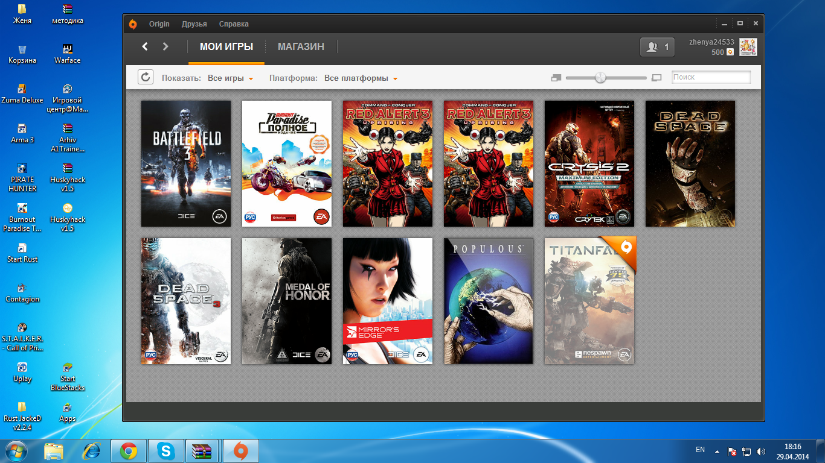The image size is (825, 463).
Task: Click the small tiles view icon
Action: coord(556,78)
